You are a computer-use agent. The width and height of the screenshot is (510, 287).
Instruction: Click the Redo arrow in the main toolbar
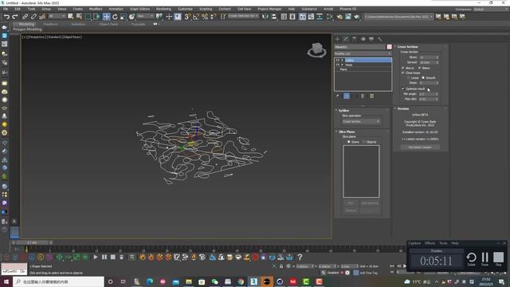(15, 16)
